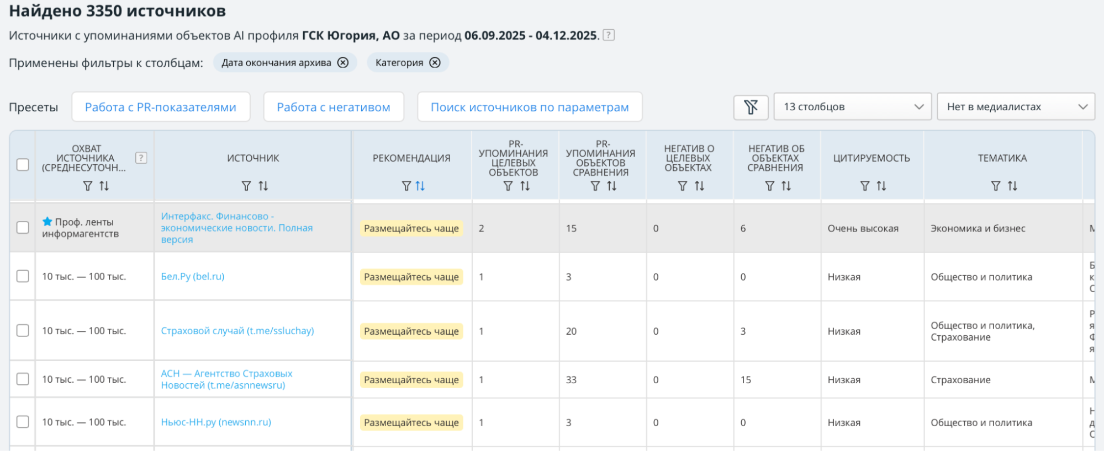Image resolution: width=1104 pixels, height=451 pixels.
Task: Choose 'Поиск источников по параметрам' preset
Action: click(x=530, y=107)
